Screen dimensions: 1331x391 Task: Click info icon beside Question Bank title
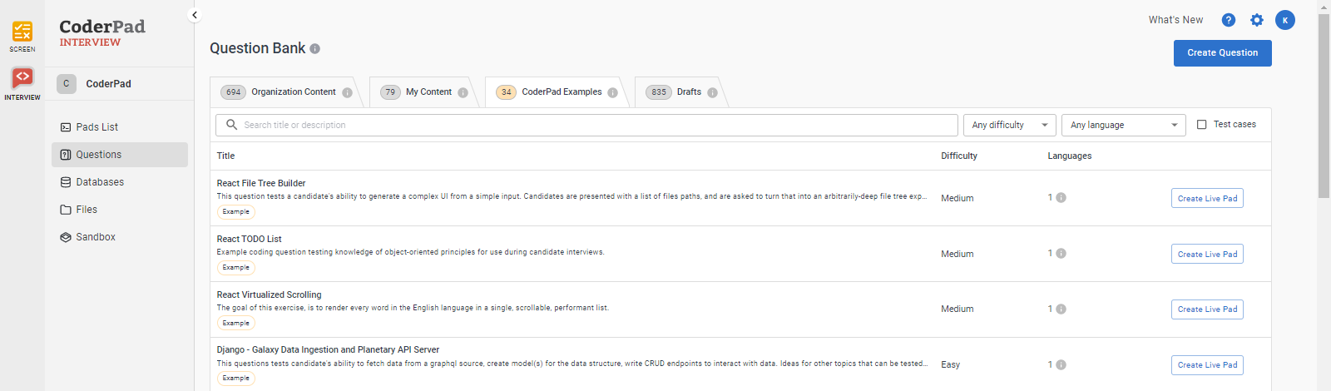click(x=315, y=49)
